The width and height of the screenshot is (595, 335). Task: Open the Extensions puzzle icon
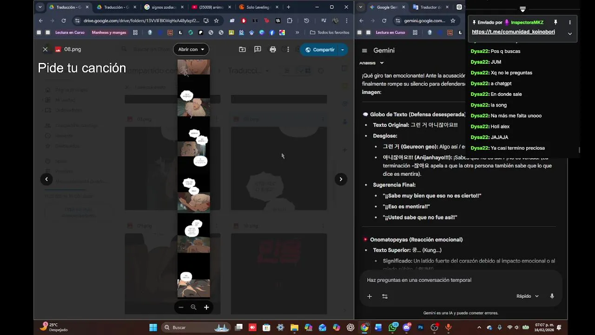pos(290,20)
